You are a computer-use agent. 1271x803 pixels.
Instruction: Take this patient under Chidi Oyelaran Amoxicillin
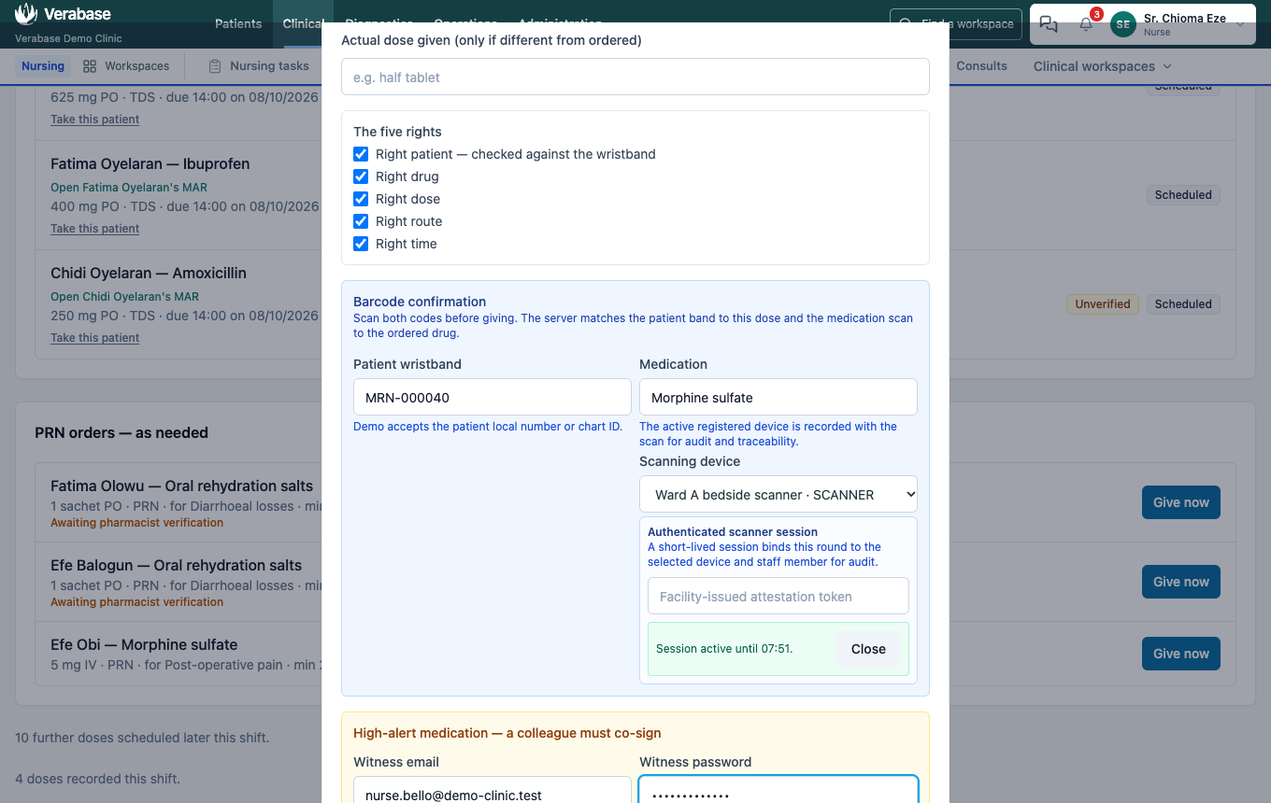click(x=94, y=338)
